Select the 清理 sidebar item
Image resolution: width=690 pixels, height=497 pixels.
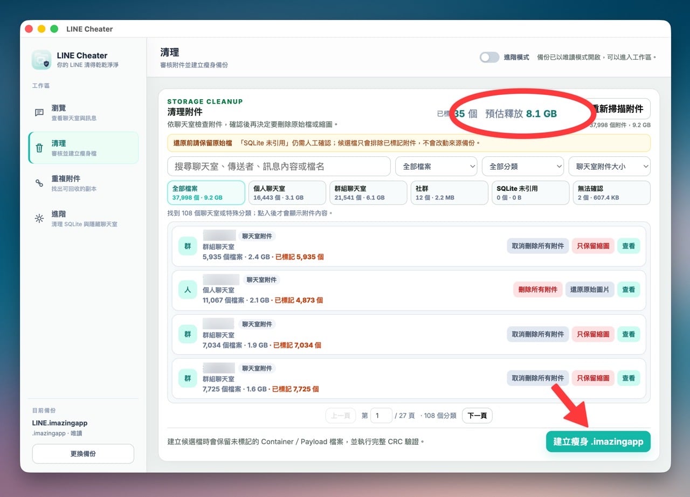(84, 148)
